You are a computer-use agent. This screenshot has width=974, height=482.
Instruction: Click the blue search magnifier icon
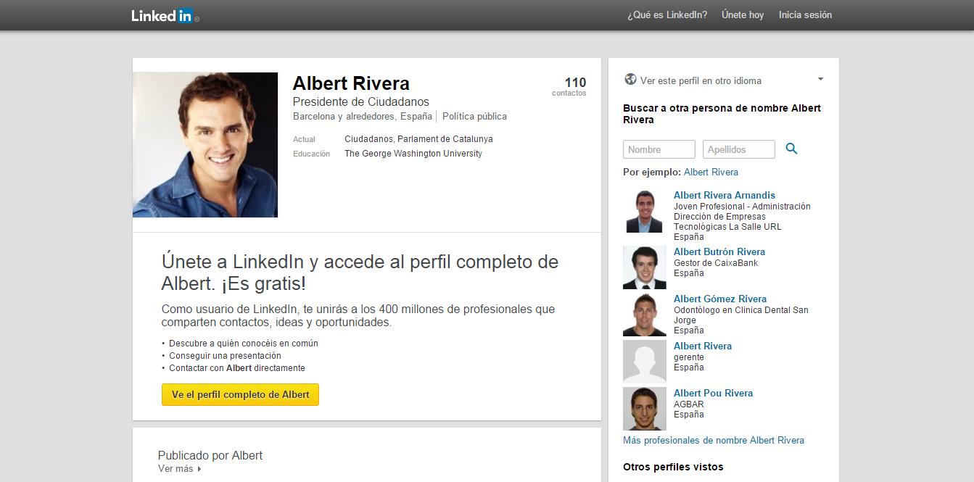click(x=791, y=149)
